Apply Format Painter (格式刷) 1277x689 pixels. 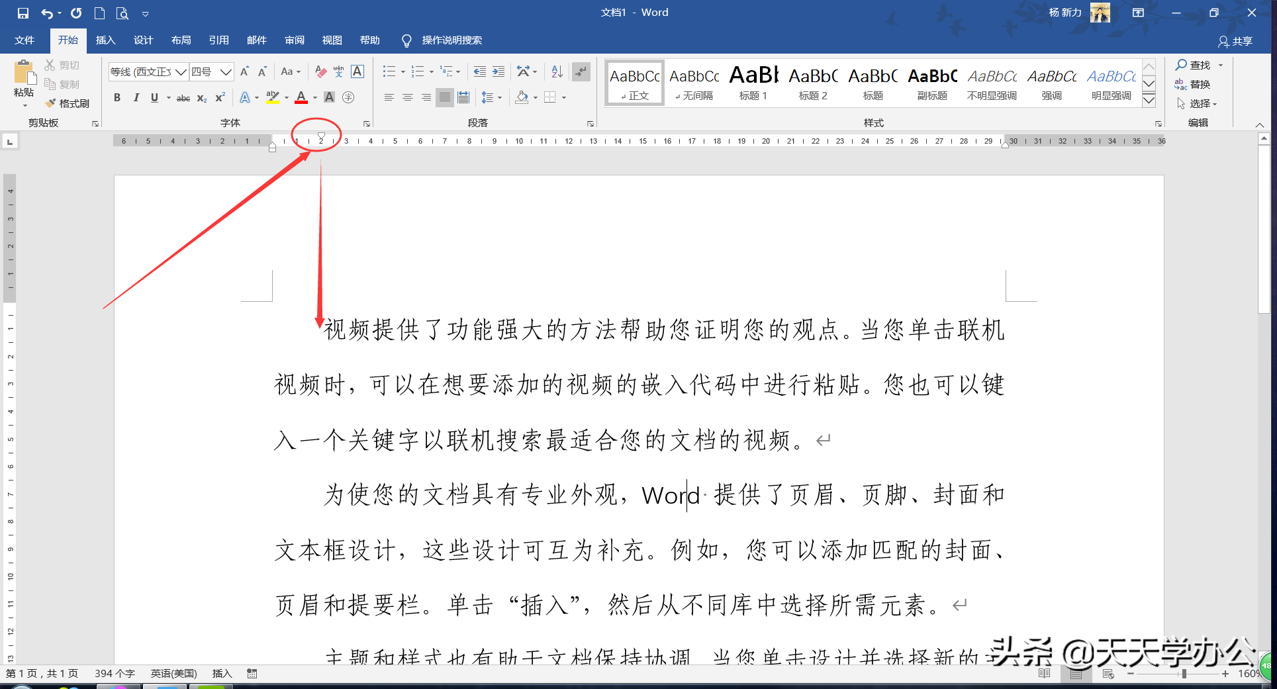pyautogui.click(x=68, y=103)
